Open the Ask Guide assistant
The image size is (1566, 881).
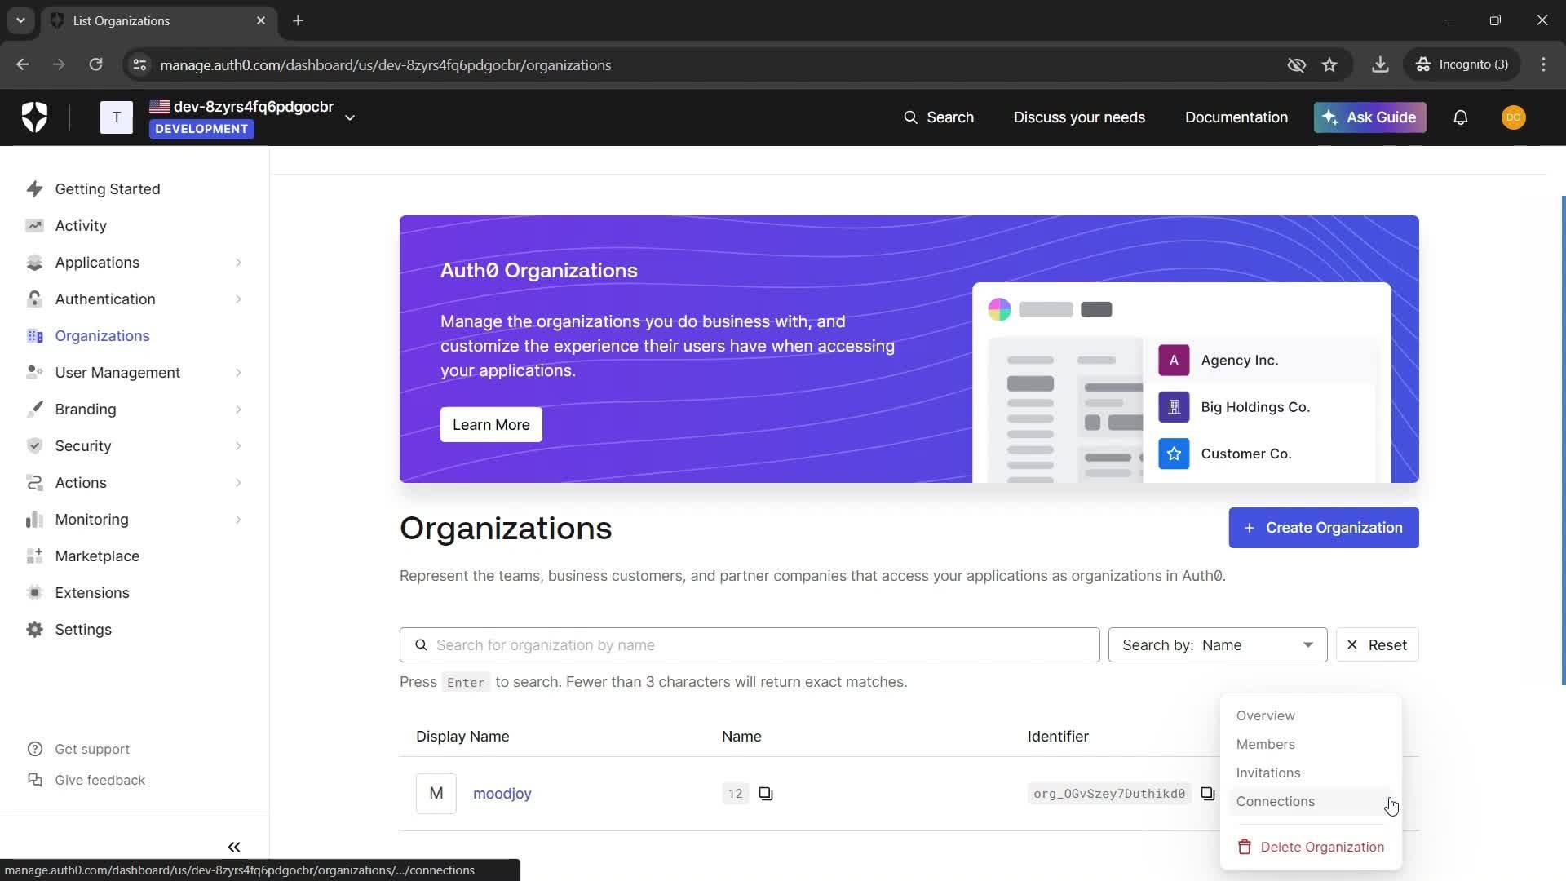(1370, 117)
